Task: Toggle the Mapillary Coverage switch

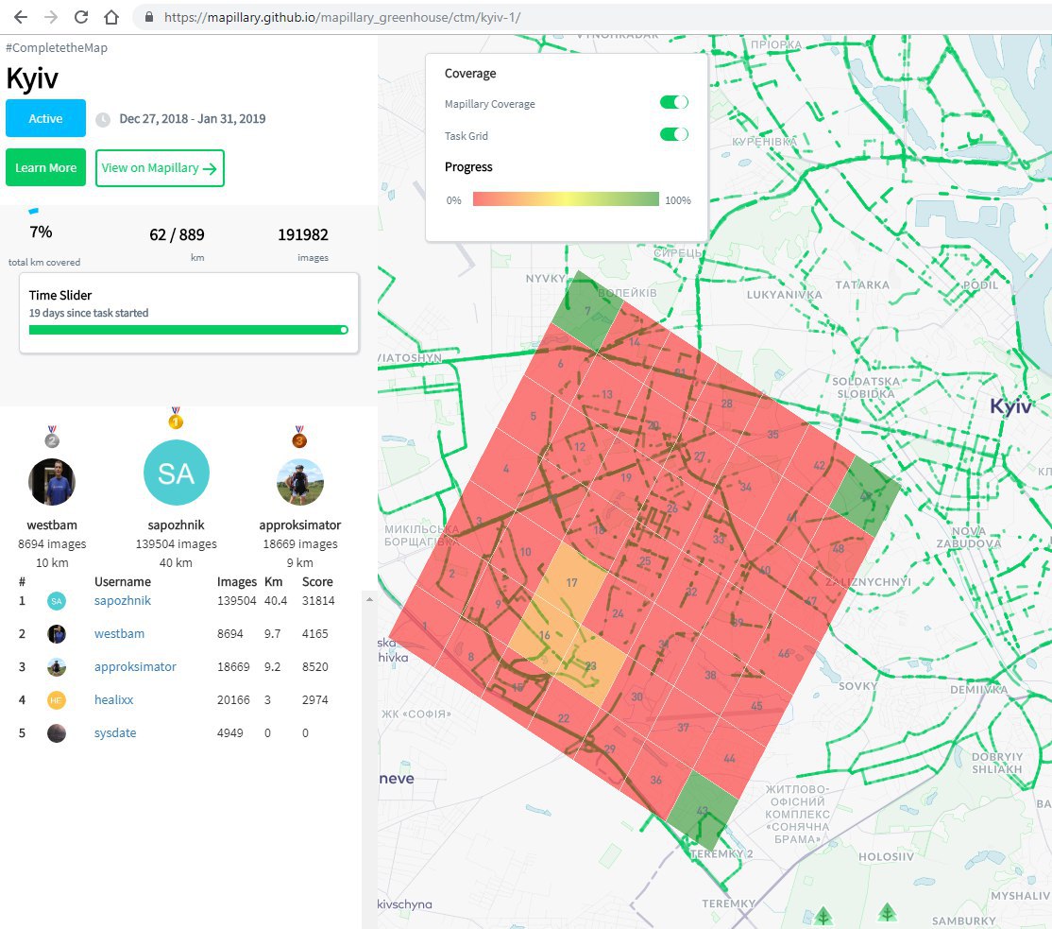Action: (673, 102)
